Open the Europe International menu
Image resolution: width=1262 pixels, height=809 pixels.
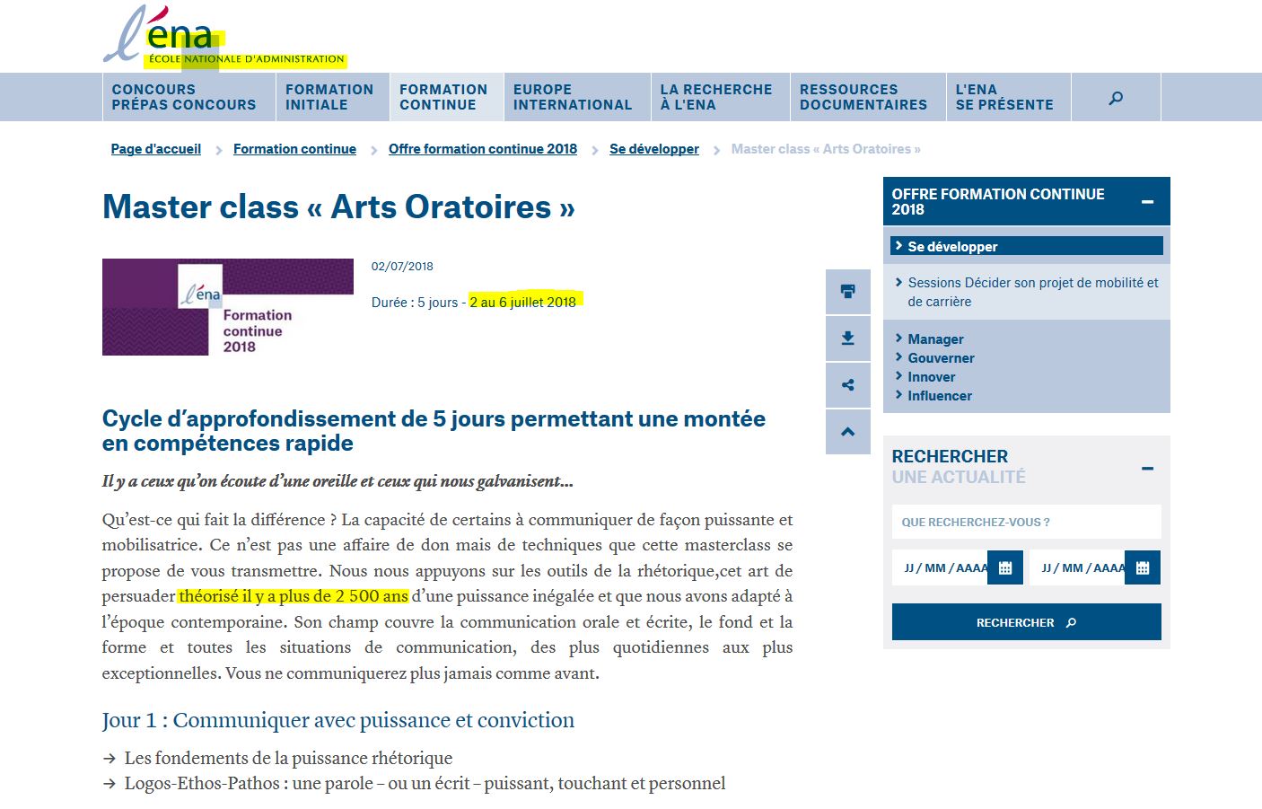click(573, 97)
